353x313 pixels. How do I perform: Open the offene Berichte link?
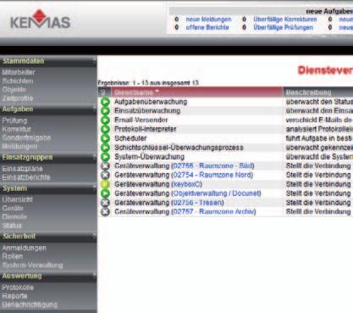(x=207, y=27)
